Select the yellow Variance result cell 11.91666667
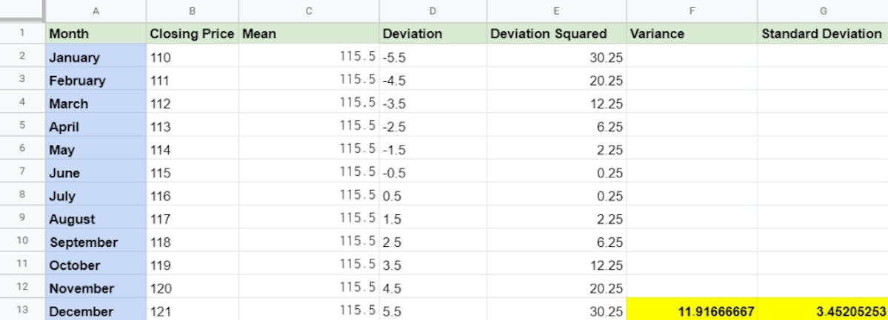This screenshot has width=888, height=320. [x=692, y=310]
